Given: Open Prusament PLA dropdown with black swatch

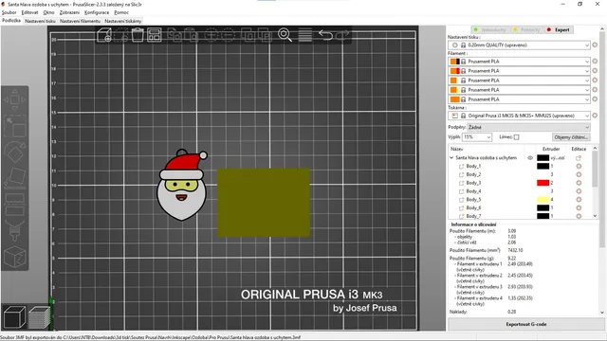Looking at the screenshot, I should [519, 62].
